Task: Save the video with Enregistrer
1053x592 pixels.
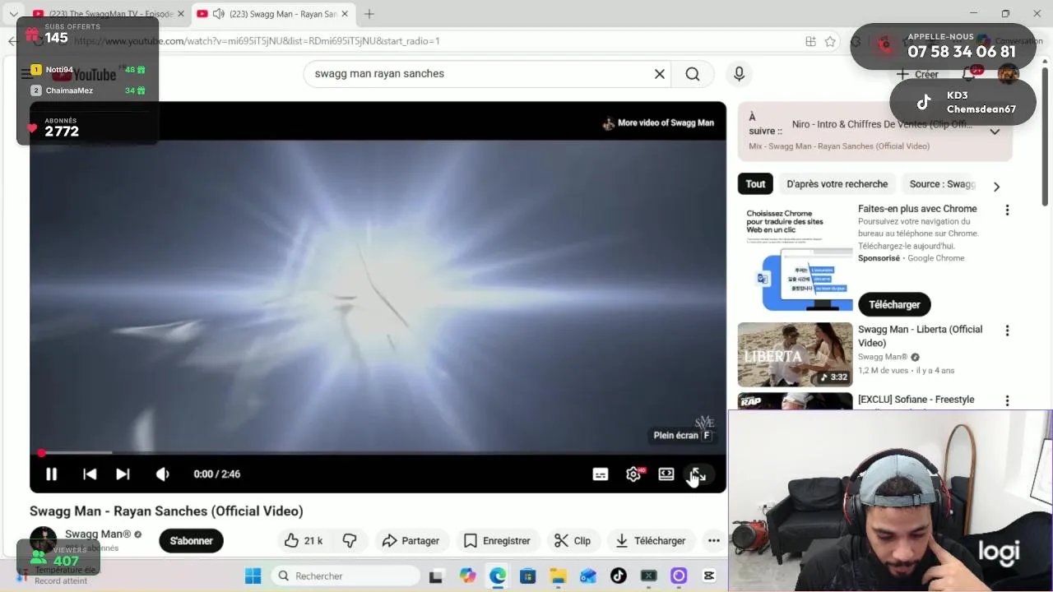Action: 497,541
